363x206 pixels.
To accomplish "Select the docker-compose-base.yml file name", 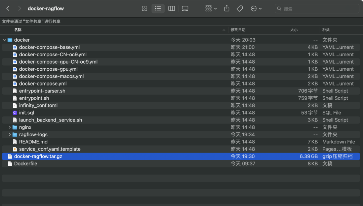I will coord(49,47).
